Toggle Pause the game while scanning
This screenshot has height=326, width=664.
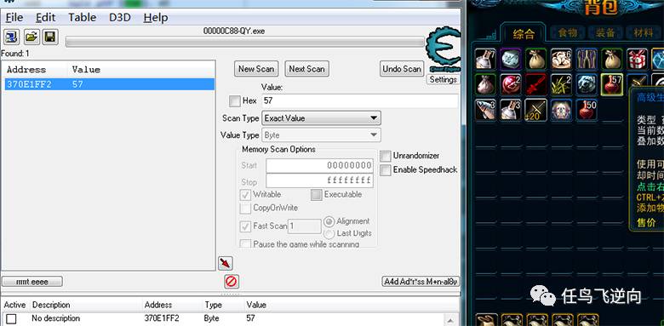(x=245, y=244)
